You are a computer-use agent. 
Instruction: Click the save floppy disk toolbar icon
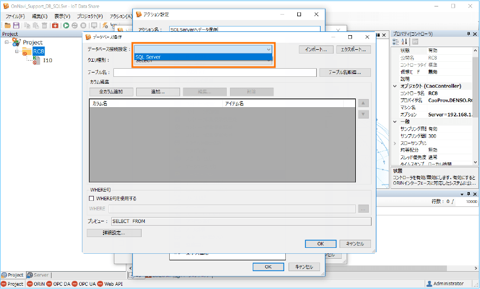click(16, 25)
